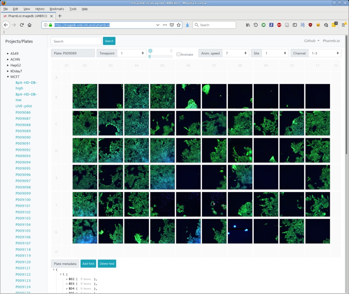Open the Anim. speed dropdown

click(236, 53)
